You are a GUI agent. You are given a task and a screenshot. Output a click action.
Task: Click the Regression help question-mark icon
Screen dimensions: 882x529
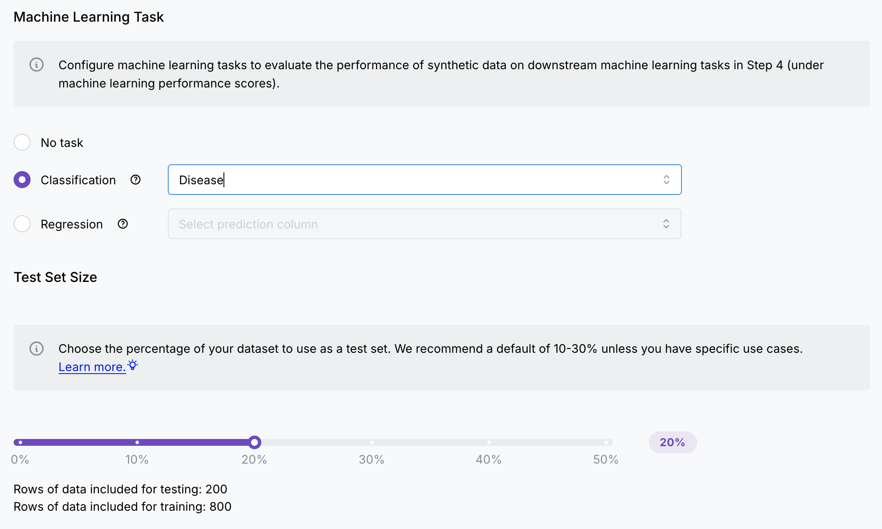[x=123, y=224]
